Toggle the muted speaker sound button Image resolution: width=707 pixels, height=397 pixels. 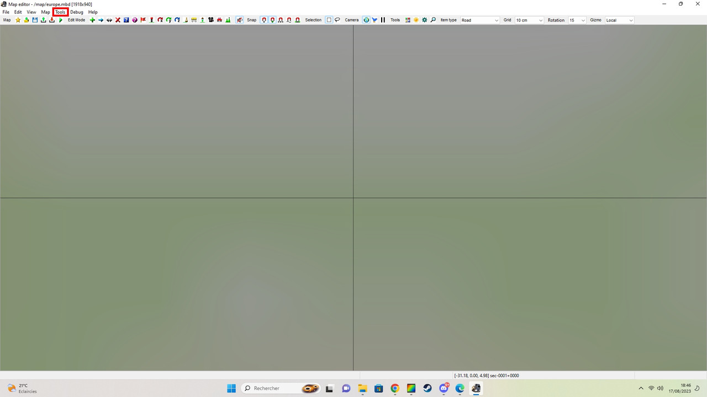click(x=240, y=20)
